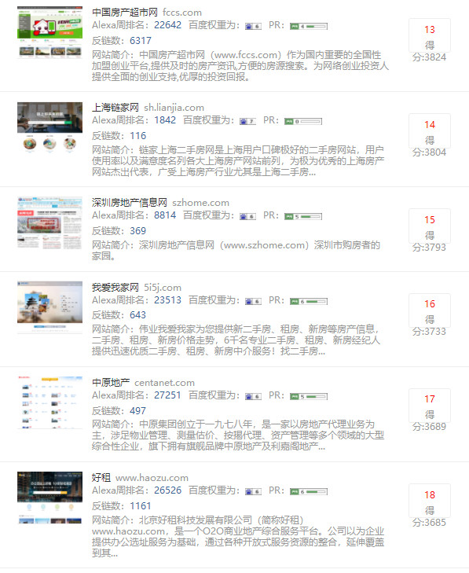Click the Baidu weight icon for haozu.com
The image size is (469, 573).
coord(253,491)
